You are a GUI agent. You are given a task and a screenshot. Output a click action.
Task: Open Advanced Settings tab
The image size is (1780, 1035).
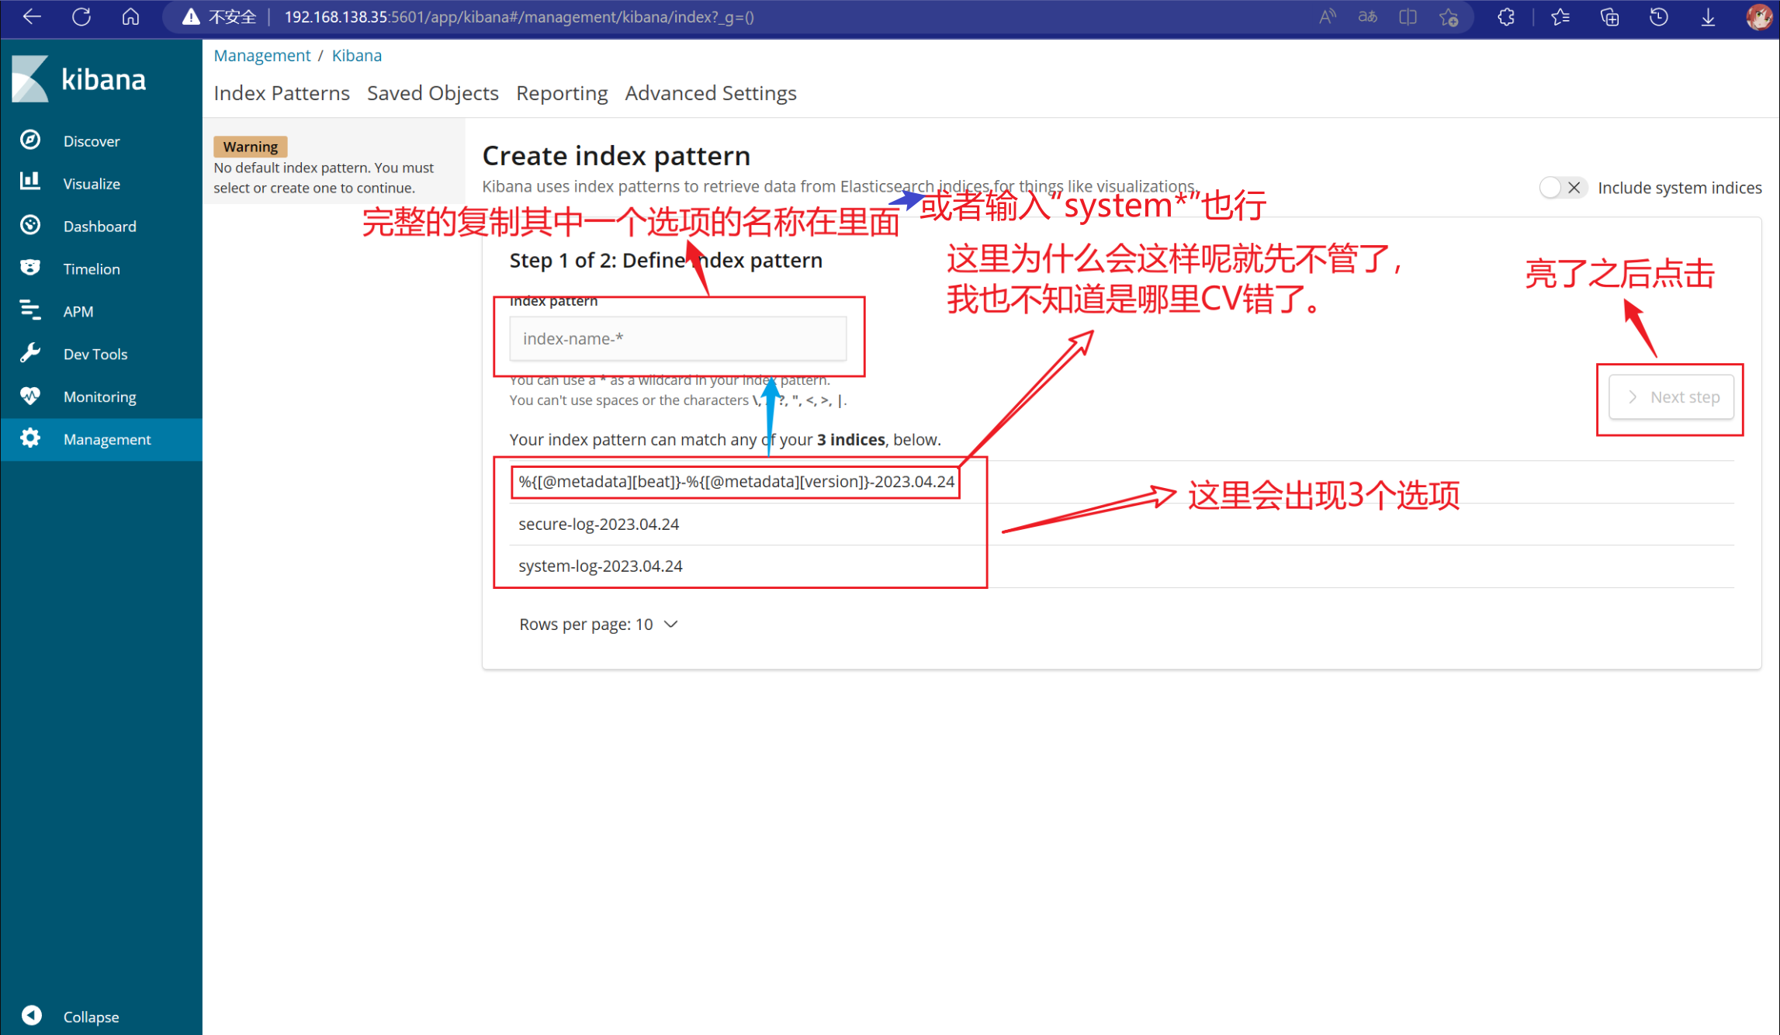(710, 93)
